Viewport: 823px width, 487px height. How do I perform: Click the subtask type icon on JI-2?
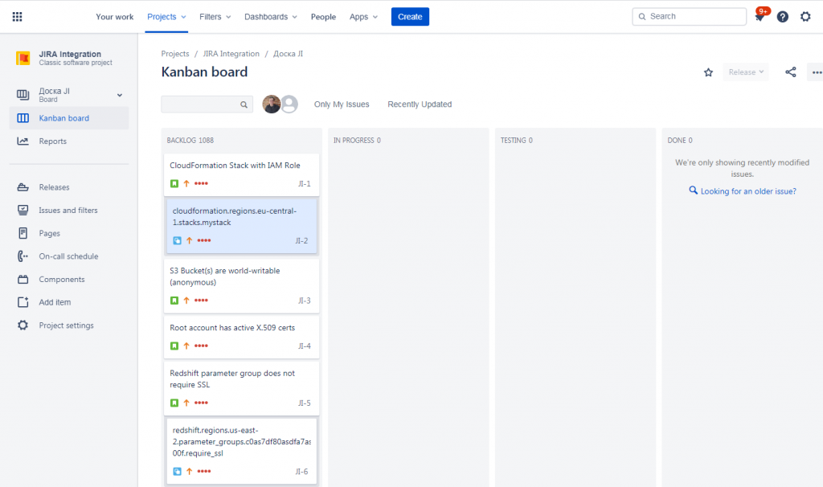(178, 241)
